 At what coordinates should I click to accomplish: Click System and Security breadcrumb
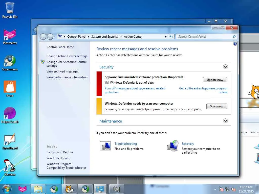tap(104, 37)
